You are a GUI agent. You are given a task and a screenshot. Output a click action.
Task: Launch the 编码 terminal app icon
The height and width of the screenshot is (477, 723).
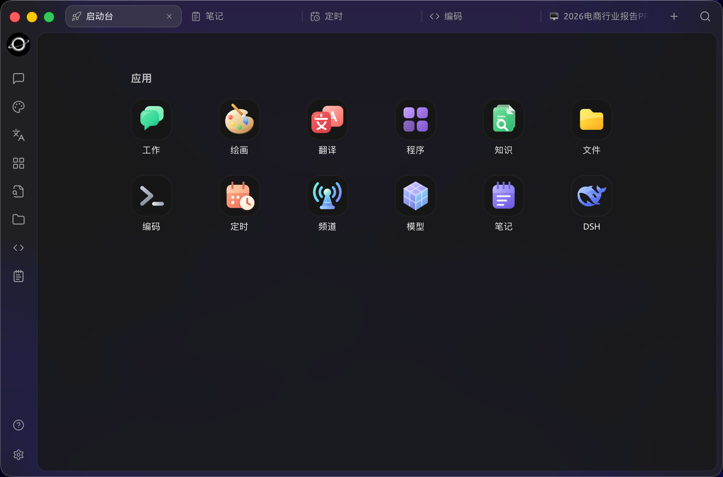click(x=151, y=196)
